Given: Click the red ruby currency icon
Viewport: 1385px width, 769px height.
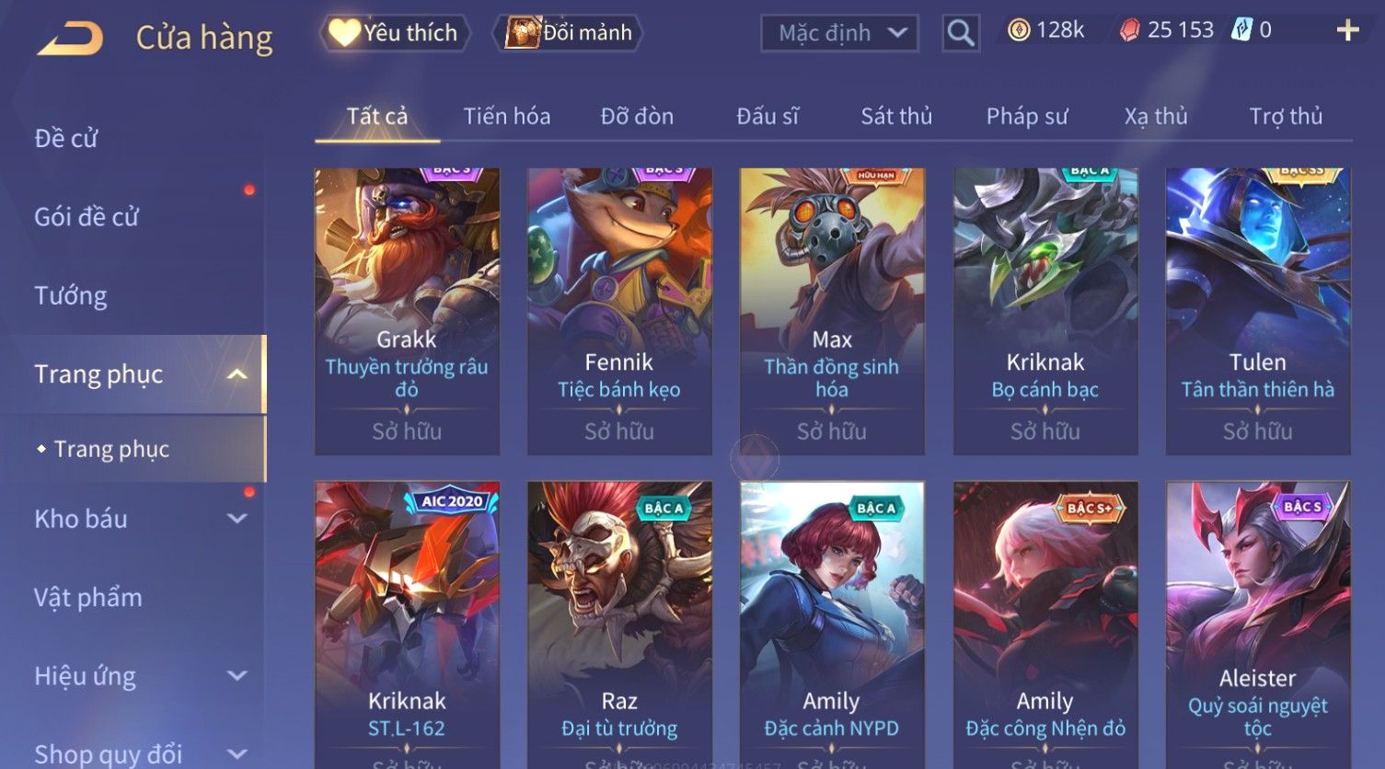Looking at the screenshot, I should point(1129,30).
